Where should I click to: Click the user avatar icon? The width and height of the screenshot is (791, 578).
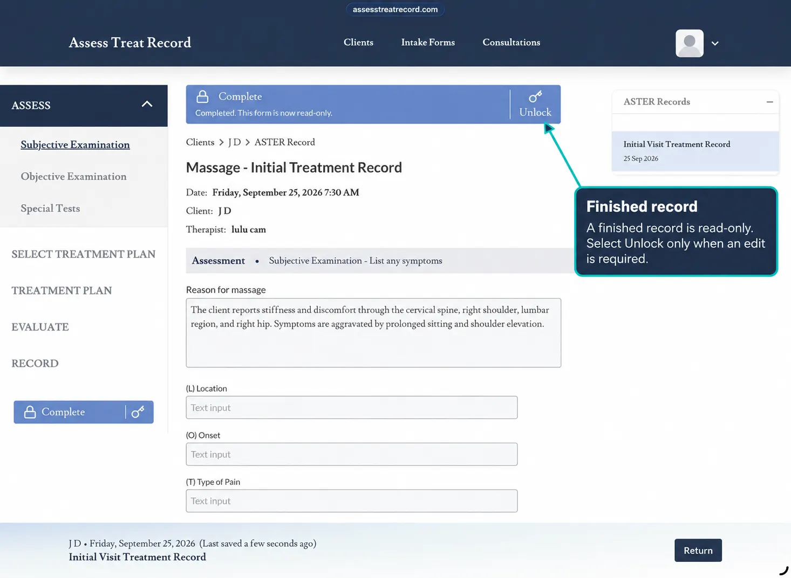pyautogui.click(x=689, y=43)
